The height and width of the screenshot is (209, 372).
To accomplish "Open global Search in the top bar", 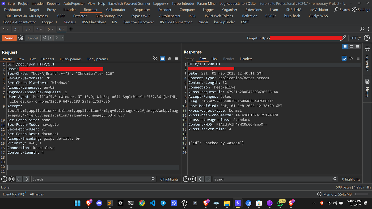I will pos(342,10).
